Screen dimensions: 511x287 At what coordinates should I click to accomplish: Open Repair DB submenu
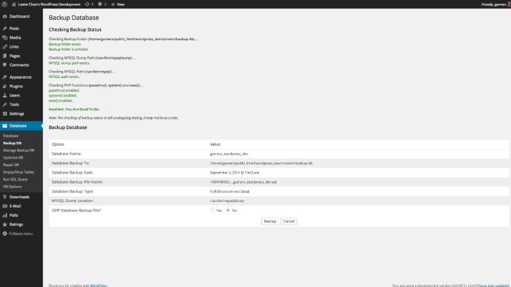point(11,165)
